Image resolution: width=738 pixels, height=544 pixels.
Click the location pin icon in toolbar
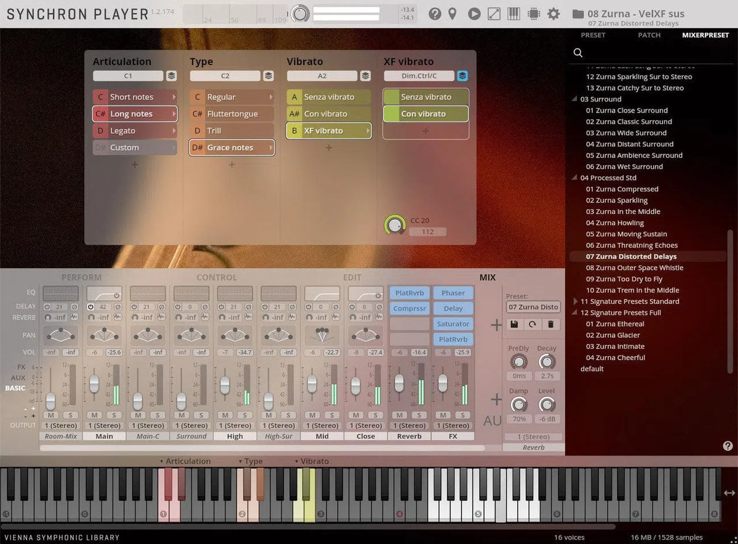[453, 14]
